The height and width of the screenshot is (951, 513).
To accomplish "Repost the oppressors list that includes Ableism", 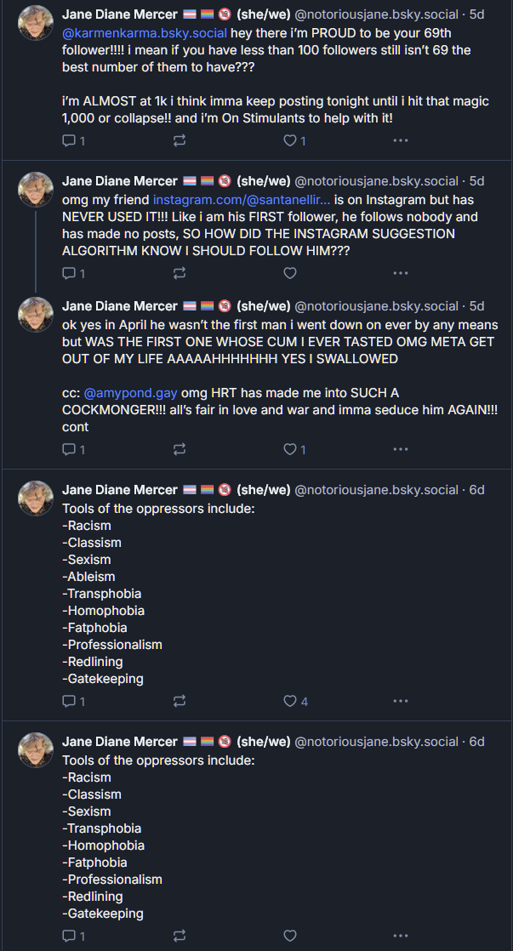I will [x=180, y=701].
